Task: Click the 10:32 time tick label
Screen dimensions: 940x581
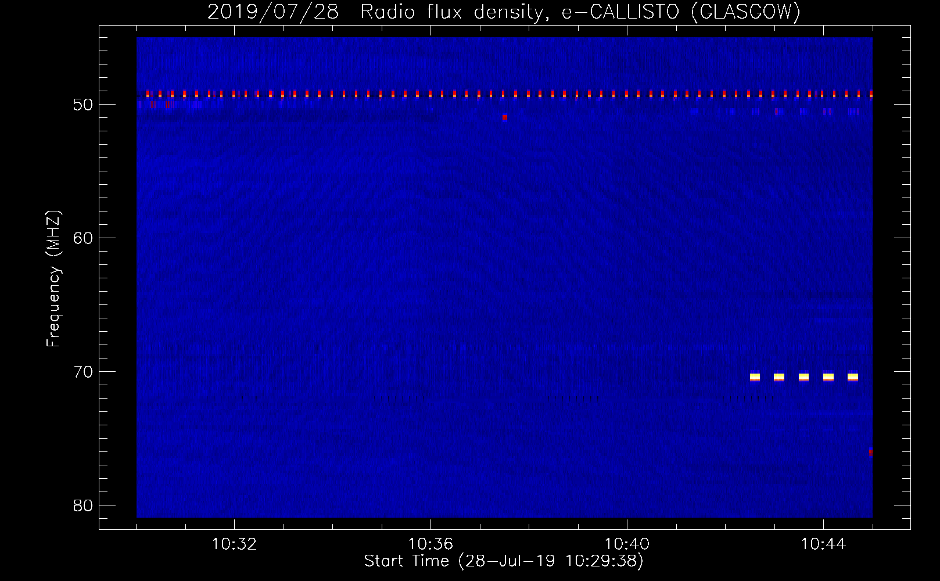Action: (234, 544)
